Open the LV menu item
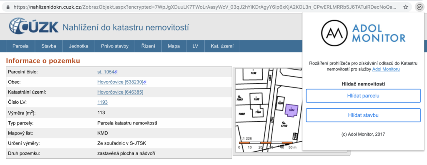 click(x=195, y=46)
